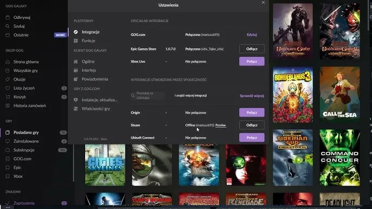Screen dimensions: 372x209
Task: Click the Właściwości gry icon
Action: [x=76, y=109]
